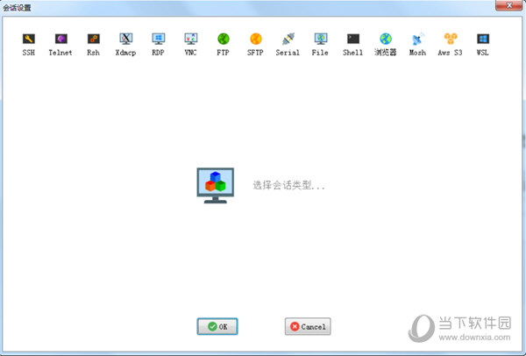
Task: Select the Xdmcp session icon
Action: 125,45
